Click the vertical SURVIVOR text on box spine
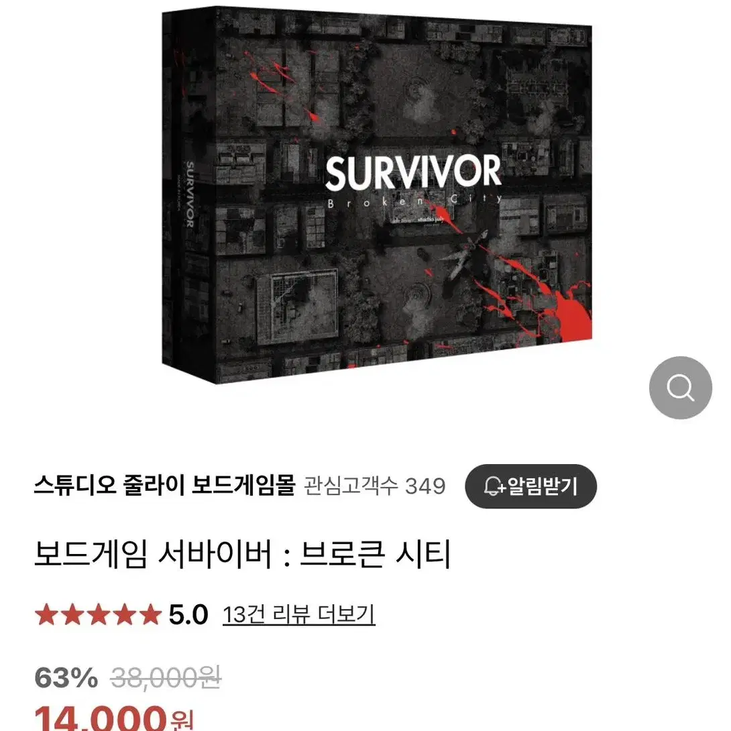 189,194
